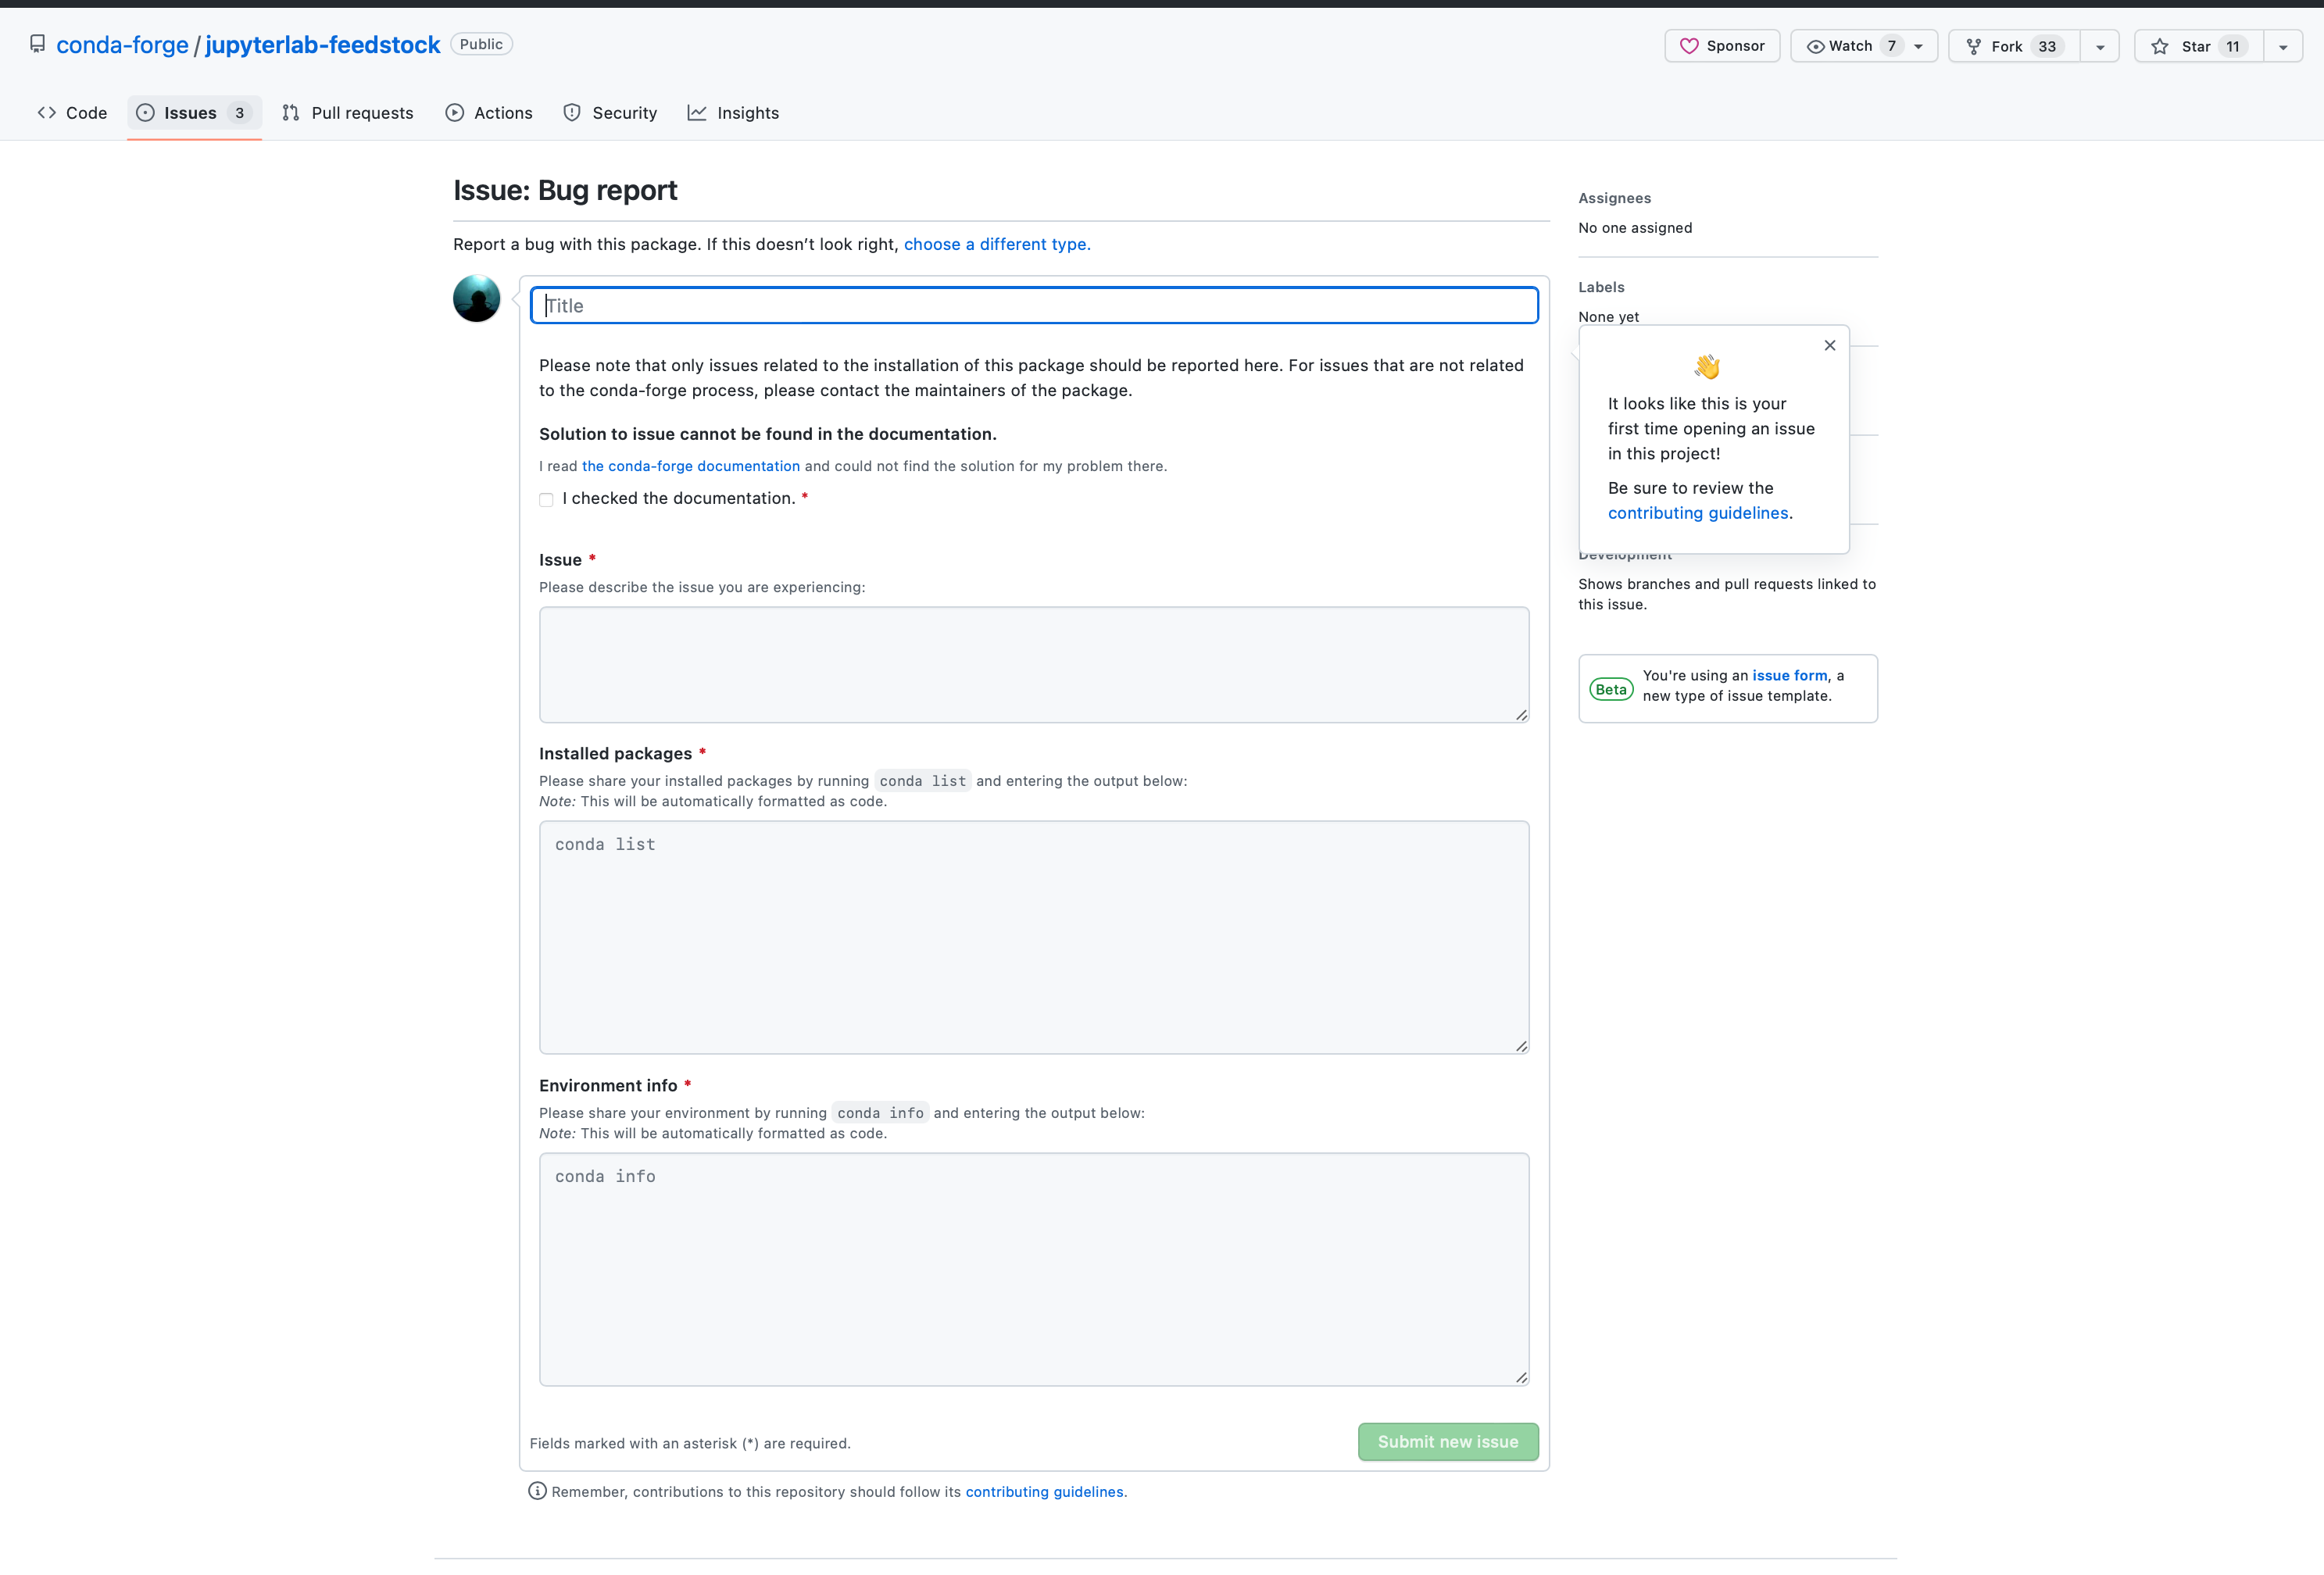This screenshot has width=2324, height=1575.
Task: Tick the 'I checked the documentation' checkbox
Action: coord(546,500)
